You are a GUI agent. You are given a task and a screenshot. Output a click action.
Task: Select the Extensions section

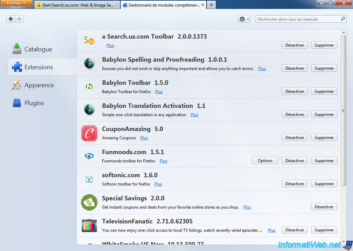click(x=42, y=67)
